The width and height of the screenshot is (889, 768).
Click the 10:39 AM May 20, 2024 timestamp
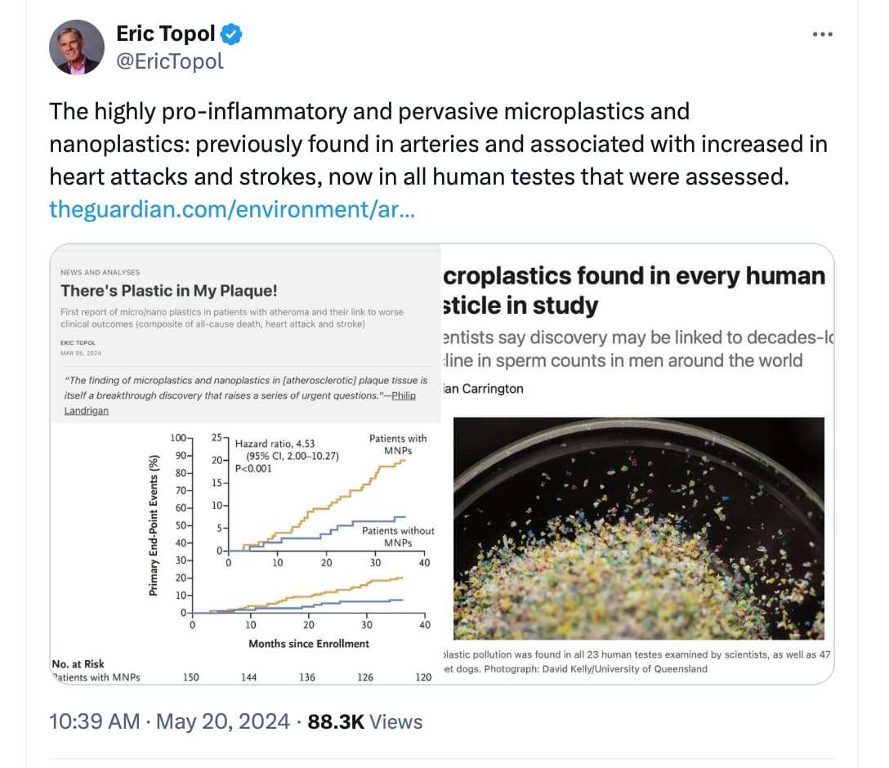(x=169, y=721)
